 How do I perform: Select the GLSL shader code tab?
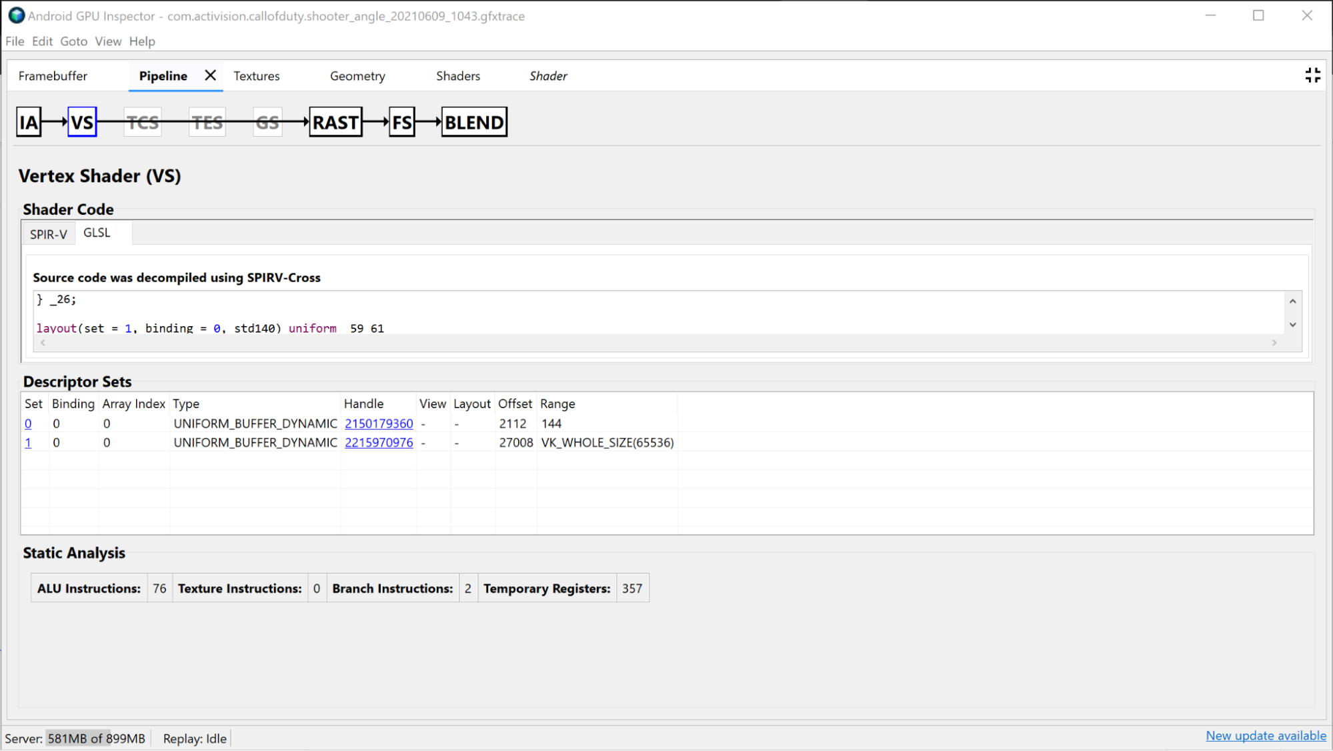96,231
